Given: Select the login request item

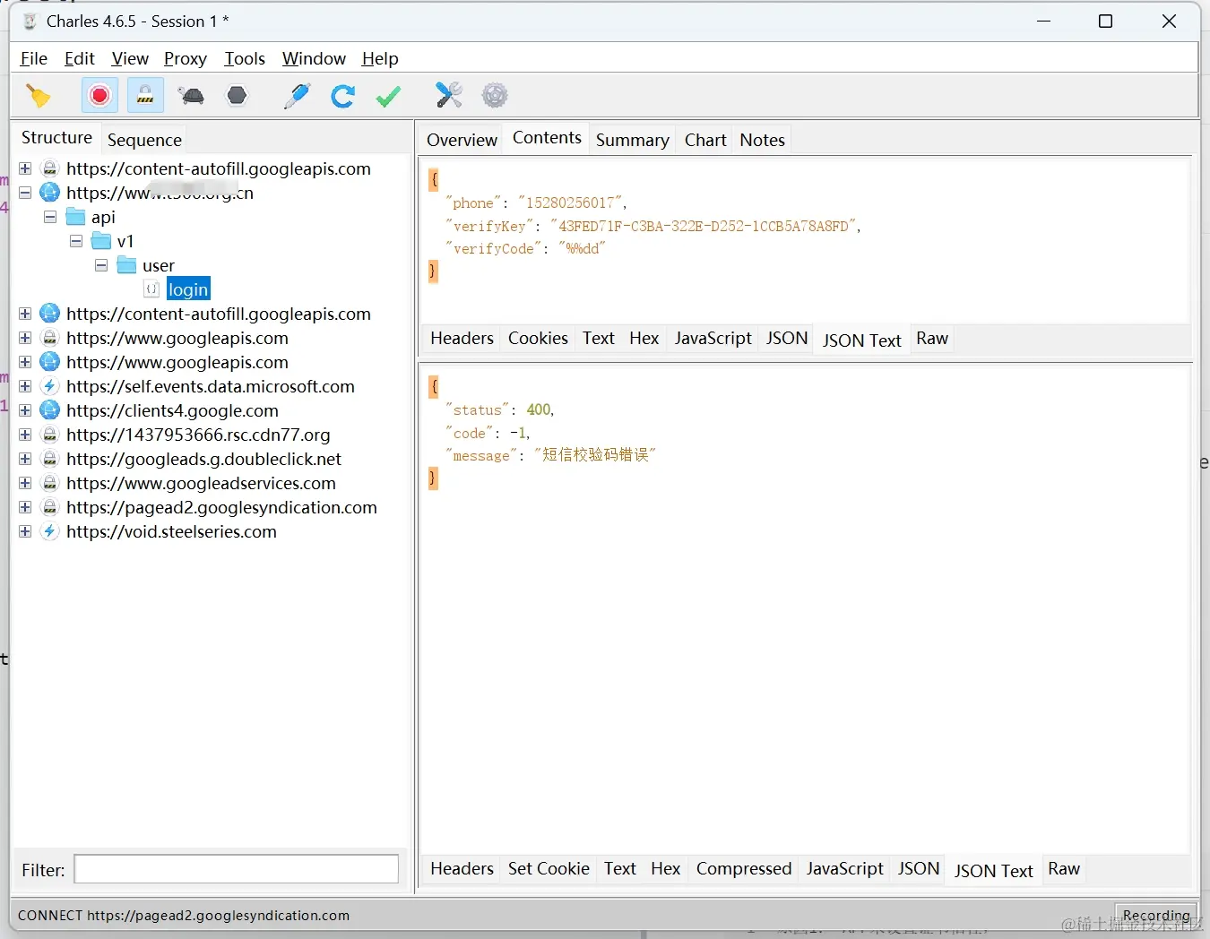Looking at the screenshot, I should [188, 289].
